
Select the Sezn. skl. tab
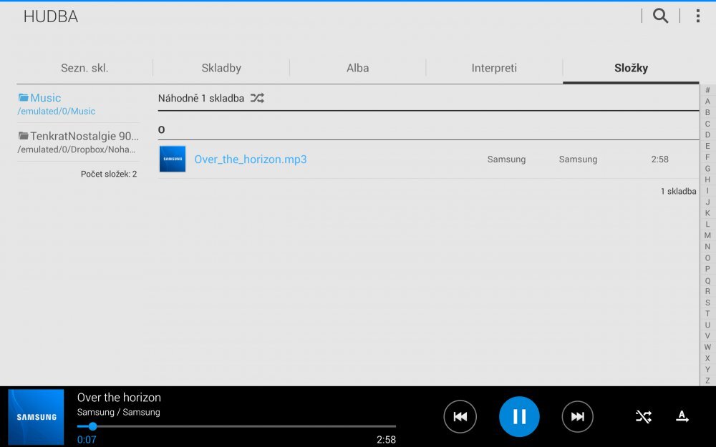pos(84,67)
